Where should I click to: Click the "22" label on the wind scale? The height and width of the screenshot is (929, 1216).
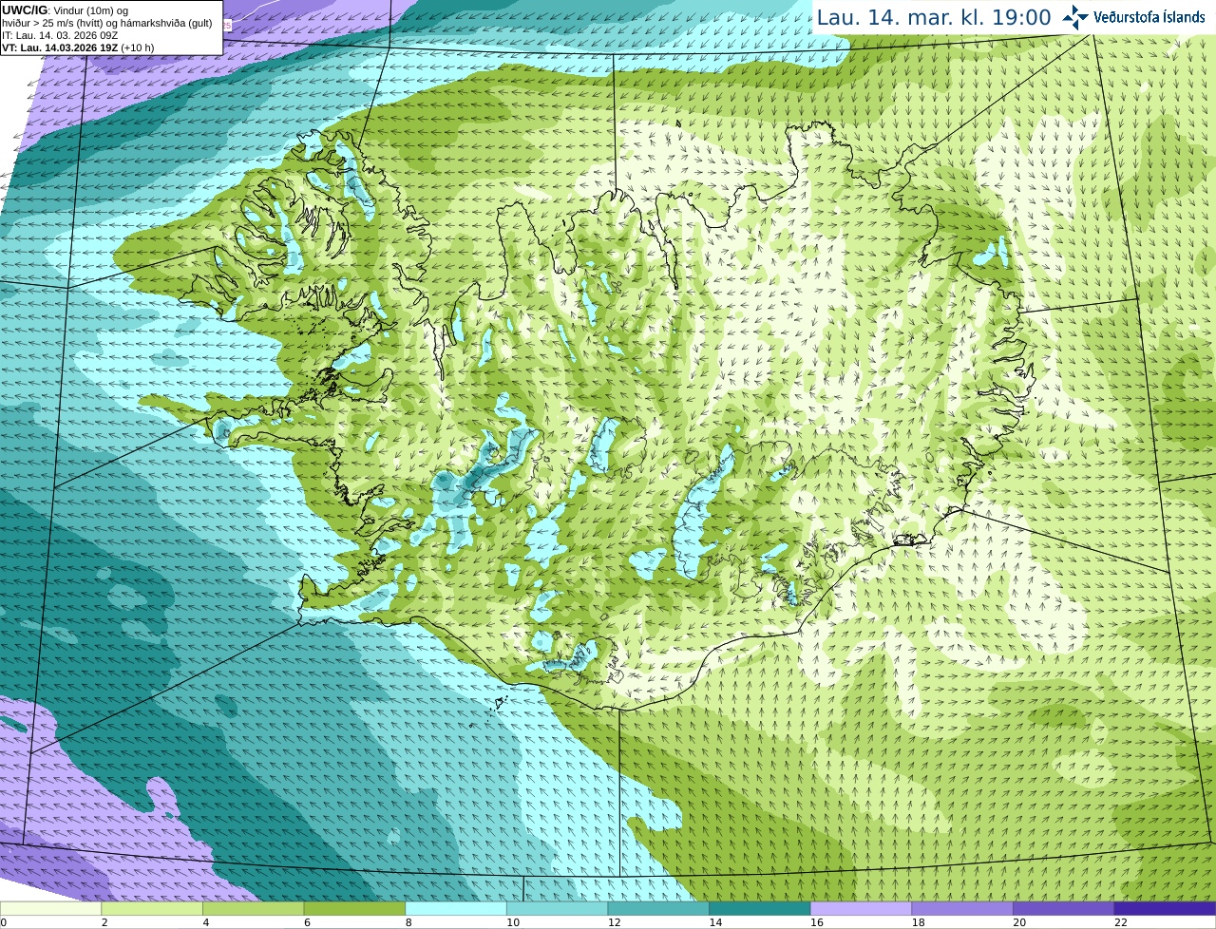(1121, 922)
